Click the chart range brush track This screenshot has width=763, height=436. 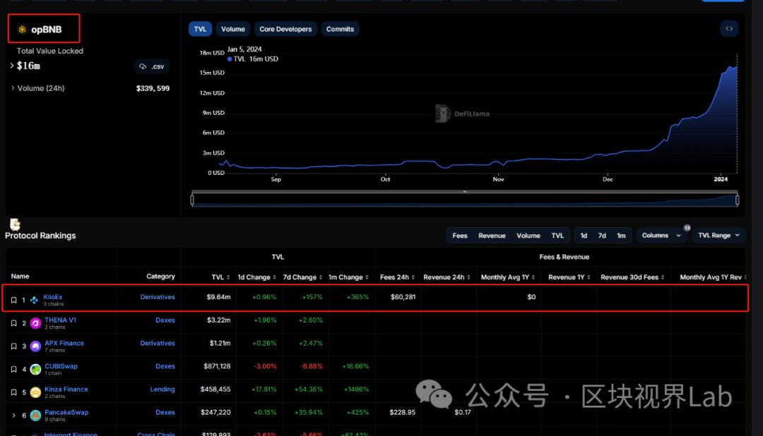pyautogui.click(x=465, y=200)
